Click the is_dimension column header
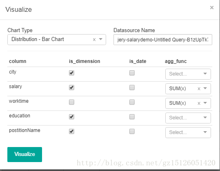Viewport: 220px width, 171px height. (84, 61)
